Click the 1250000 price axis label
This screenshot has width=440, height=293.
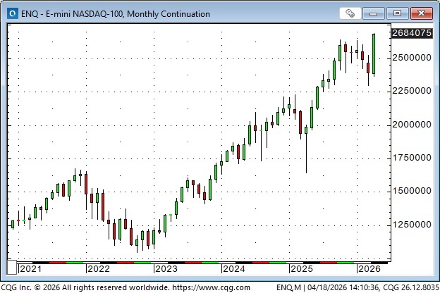point(411,225)
